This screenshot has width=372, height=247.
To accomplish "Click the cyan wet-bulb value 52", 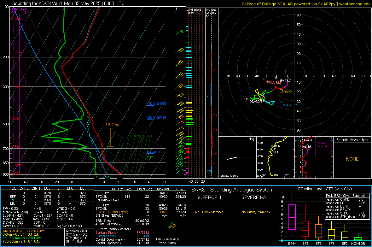I will click(x=107, y=177).
